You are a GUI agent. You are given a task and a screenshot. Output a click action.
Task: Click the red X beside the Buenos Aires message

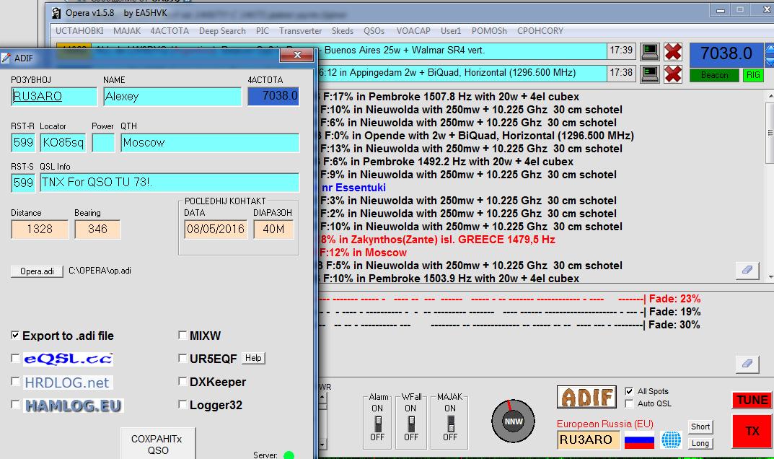[x=673, y=51]
